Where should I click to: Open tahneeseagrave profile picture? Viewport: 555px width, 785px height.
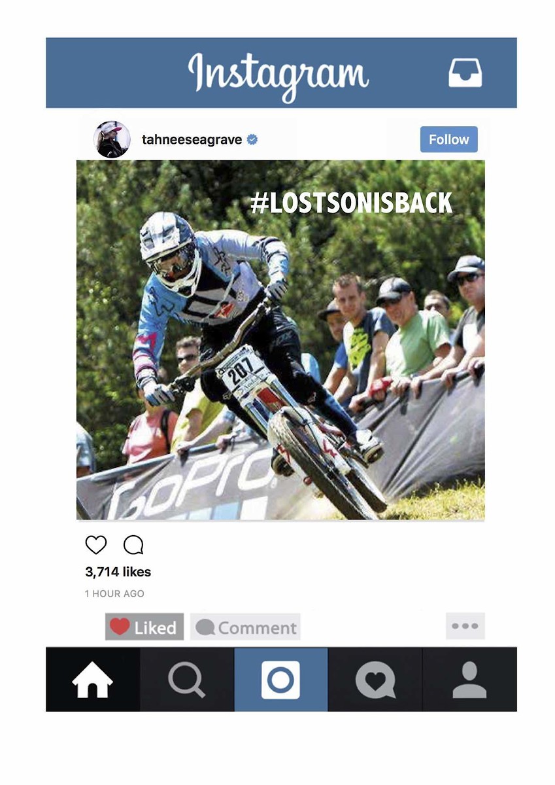(x=112, y=139)
